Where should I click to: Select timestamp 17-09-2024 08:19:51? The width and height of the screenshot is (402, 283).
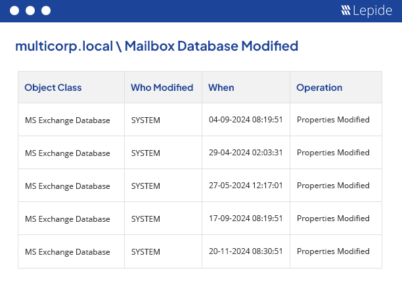(x=246, y=219)
